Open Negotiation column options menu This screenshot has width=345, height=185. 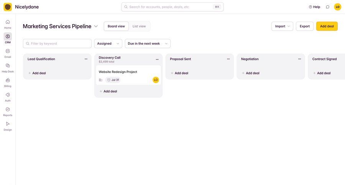click(299, 59)
